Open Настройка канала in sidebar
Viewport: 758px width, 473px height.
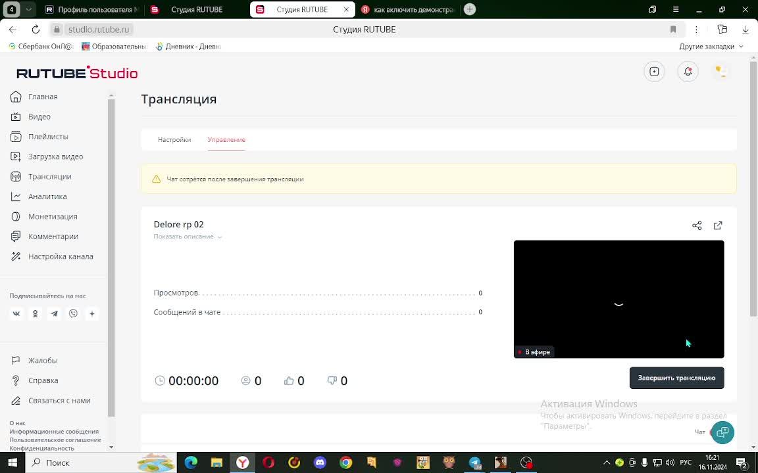click(x=52, y=256)
